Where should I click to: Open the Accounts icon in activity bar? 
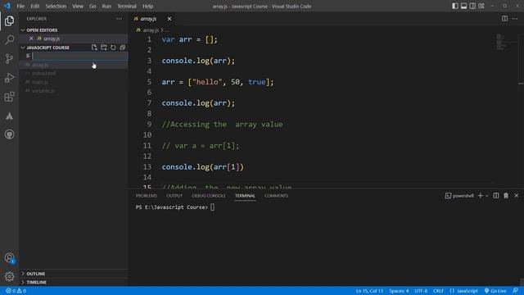pyautogui.click(x=9, y=258)
